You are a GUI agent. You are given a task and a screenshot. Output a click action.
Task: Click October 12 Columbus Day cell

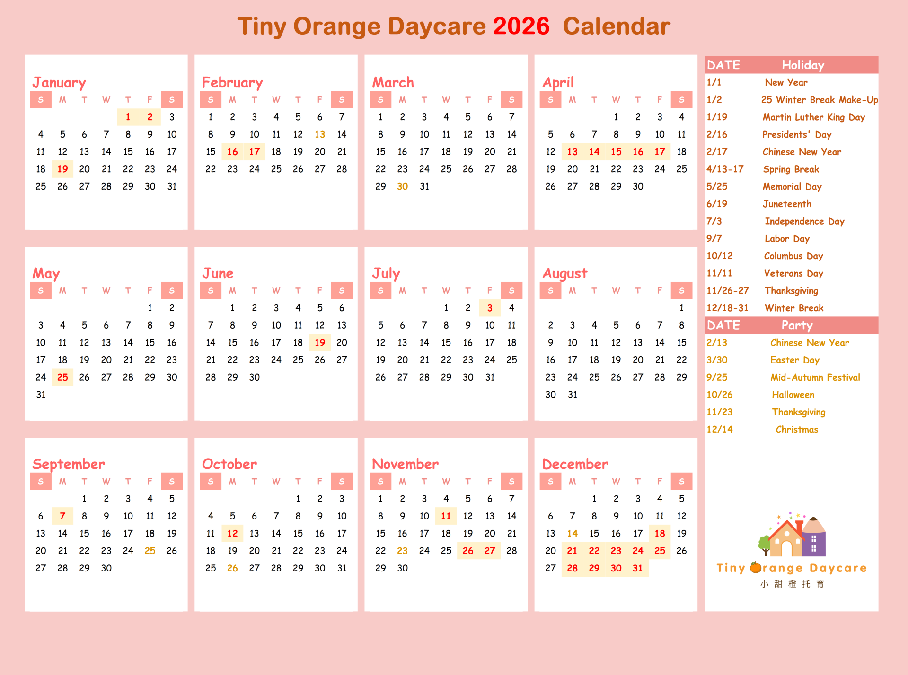[232, 534]
